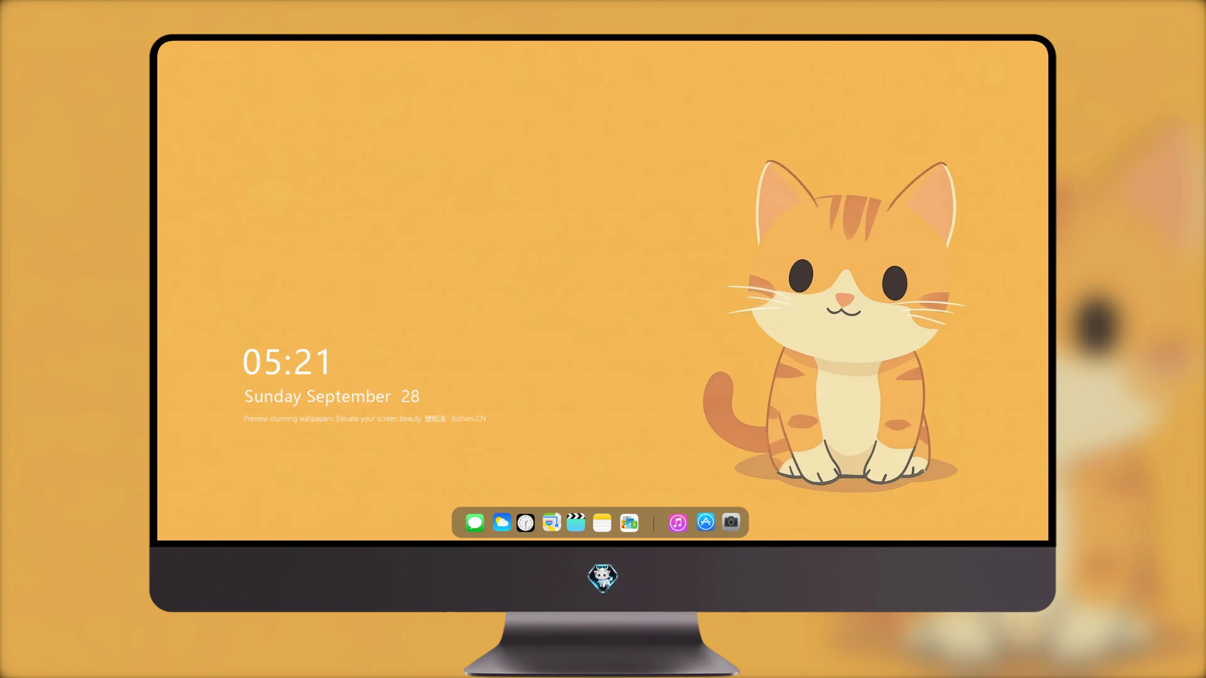Open the blue App Store icon
Viewport: 1206px width, 678px height.
(705, 522)
